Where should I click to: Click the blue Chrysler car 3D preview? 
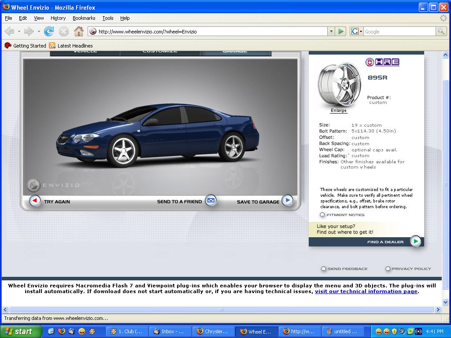tap(158, 135)
